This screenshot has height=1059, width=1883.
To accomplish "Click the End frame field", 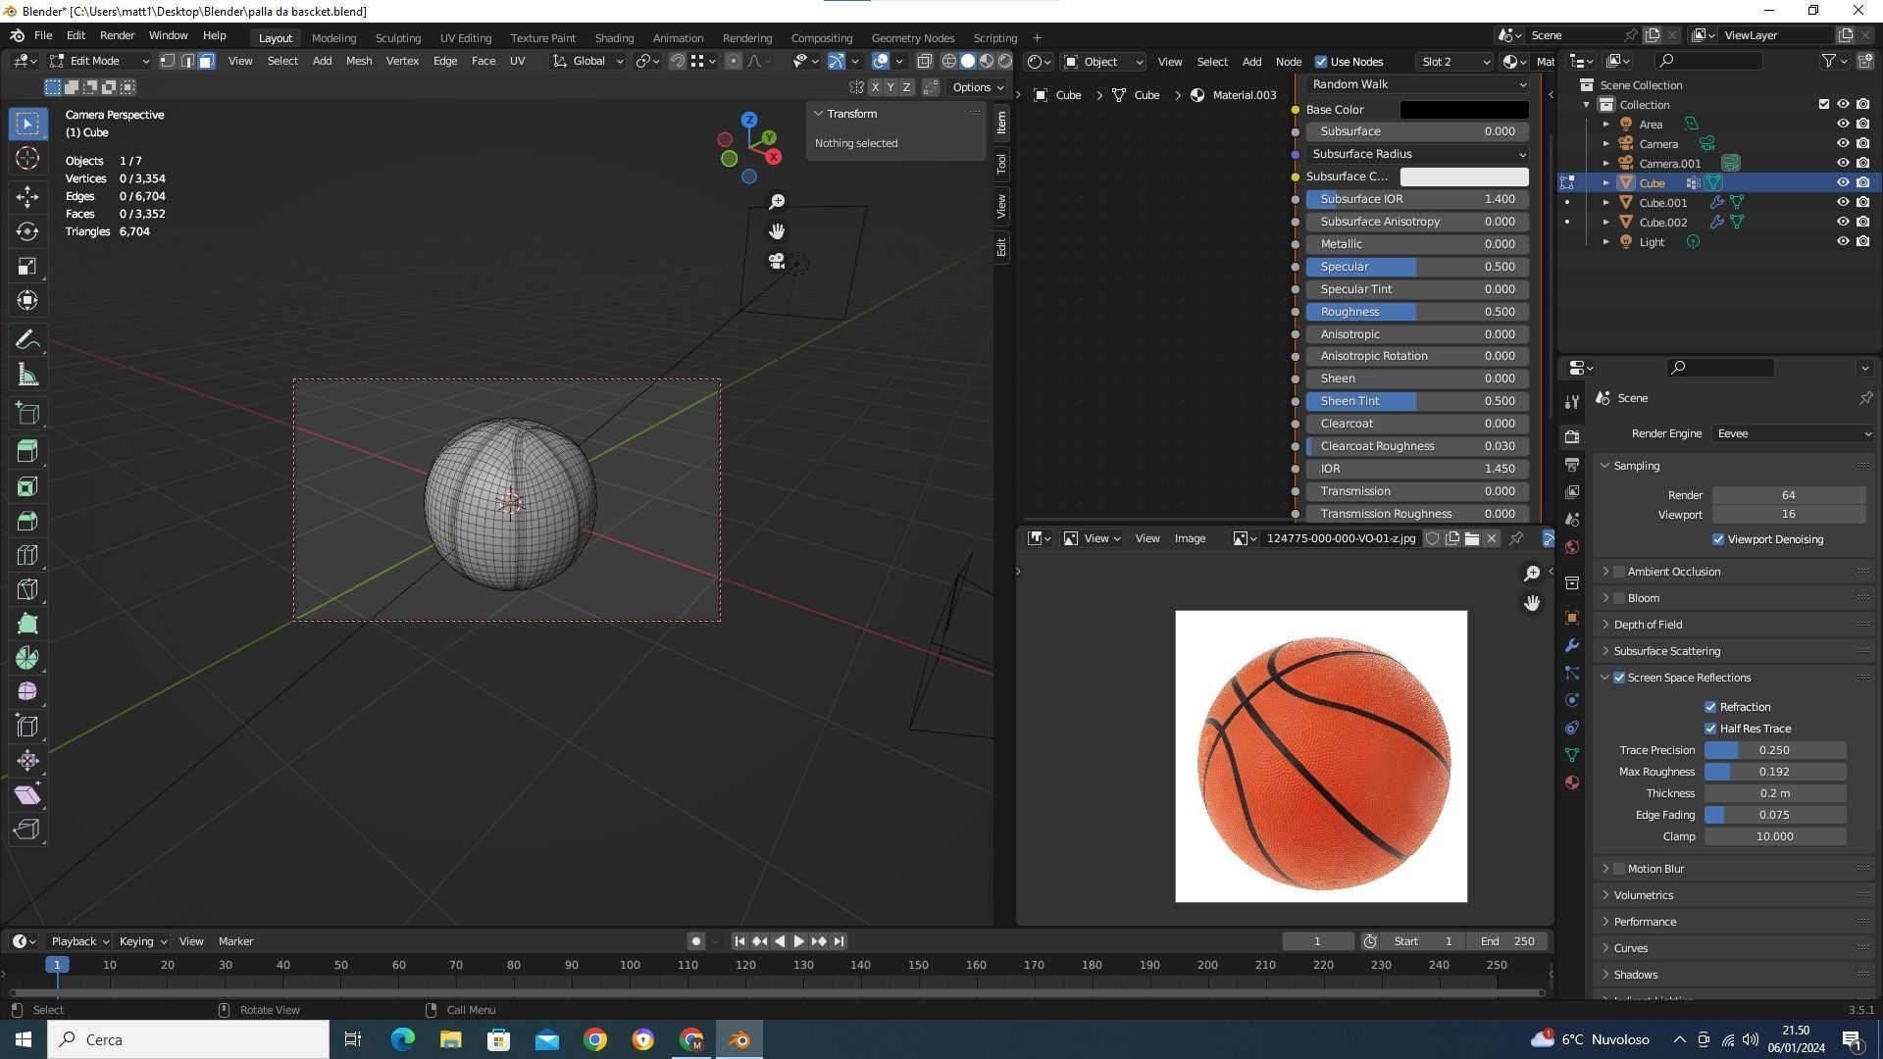I will point(1507,941).
